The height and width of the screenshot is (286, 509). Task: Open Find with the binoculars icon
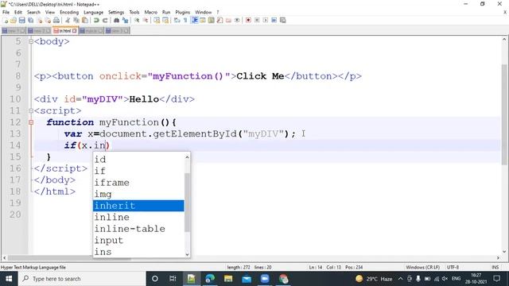coord(116,20)
